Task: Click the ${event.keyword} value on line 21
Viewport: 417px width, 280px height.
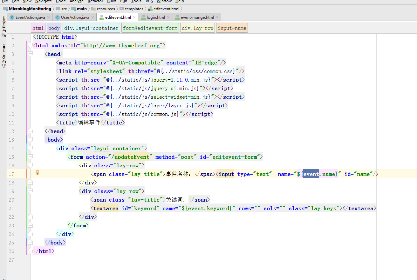Action: click(207, 208)
